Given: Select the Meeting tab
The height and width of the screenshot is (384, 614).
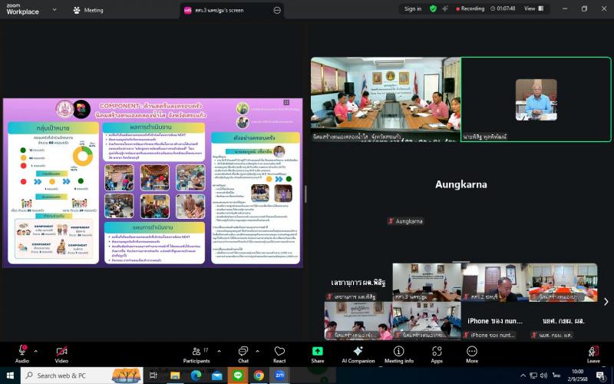Looking at the screenshot, I should (x=88, y=10).
